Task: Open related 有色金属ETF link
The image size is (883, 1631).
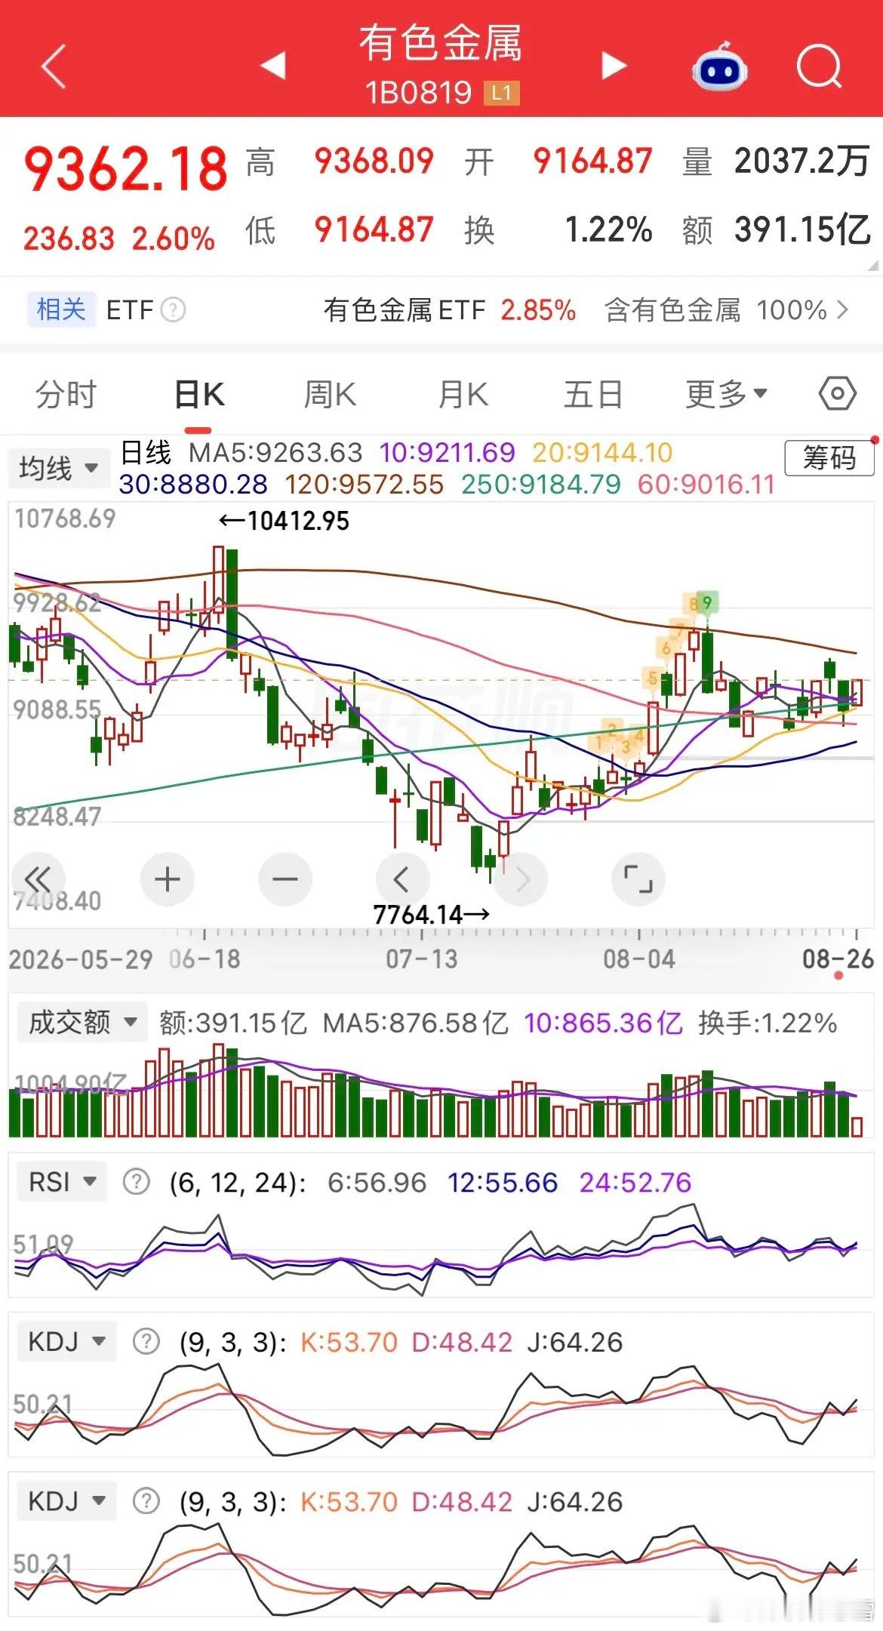Action: [x=450, y=309]
